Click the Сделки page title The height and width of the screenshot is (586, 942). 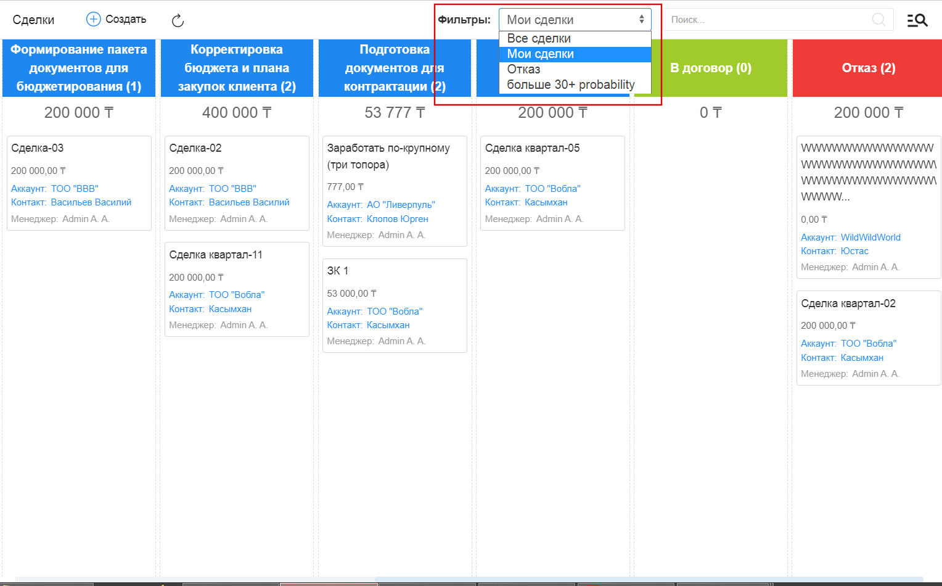tap(33, 20)
